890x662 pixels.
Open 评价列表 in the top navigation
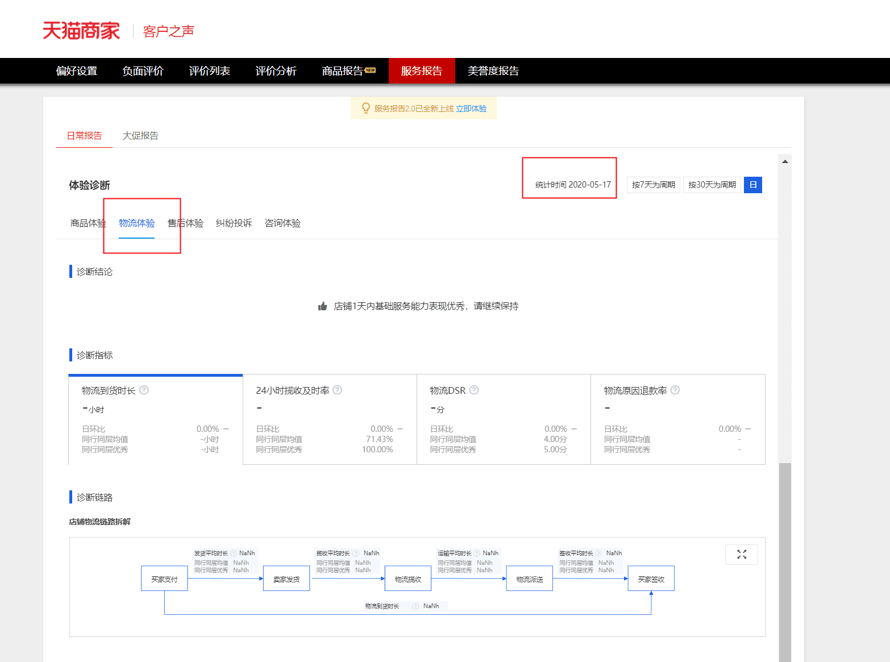(210, 71)
